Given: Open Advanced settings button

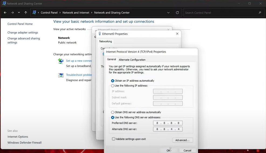Looking at the screenshot, I should click(x=182, y=140).
